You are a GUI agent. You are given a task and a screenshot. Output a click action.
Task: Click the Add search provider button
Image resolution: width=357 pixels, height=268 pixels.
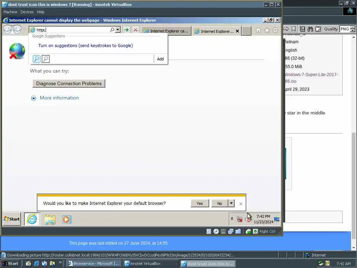pos(160,59)
